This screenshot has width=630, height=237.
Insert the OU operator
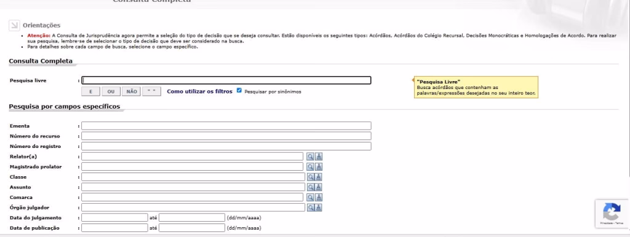(x=111, y=91)
